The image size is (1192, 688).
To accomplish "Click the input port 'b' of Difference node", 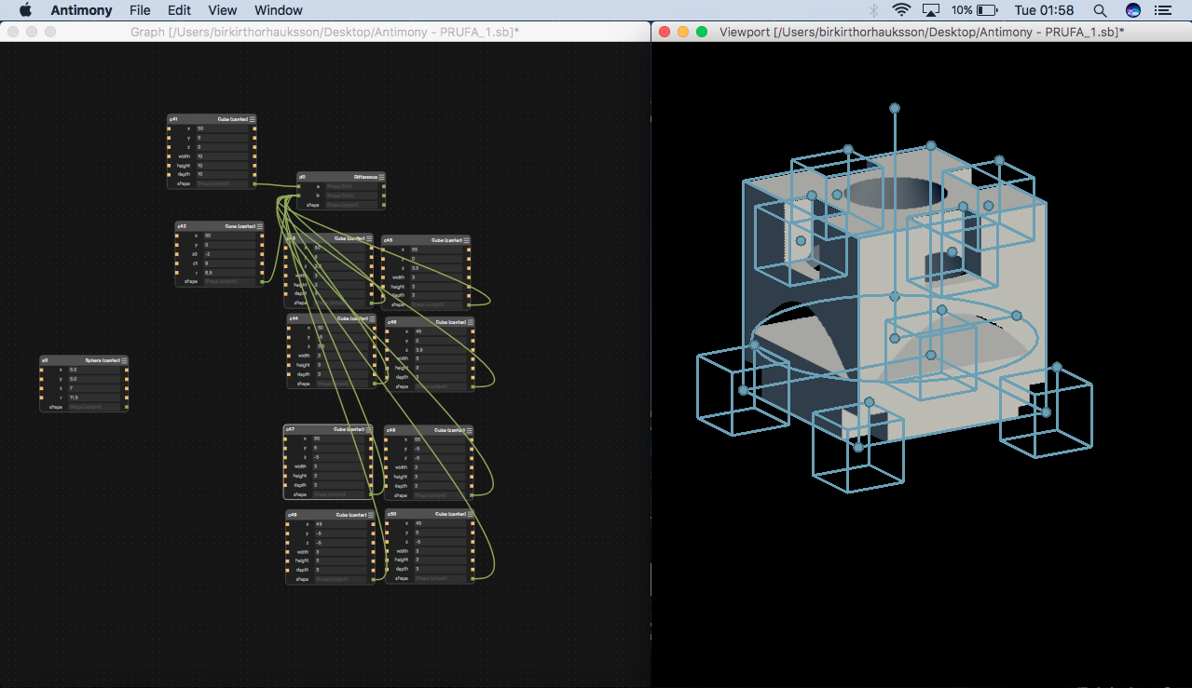I will point(300,196).
